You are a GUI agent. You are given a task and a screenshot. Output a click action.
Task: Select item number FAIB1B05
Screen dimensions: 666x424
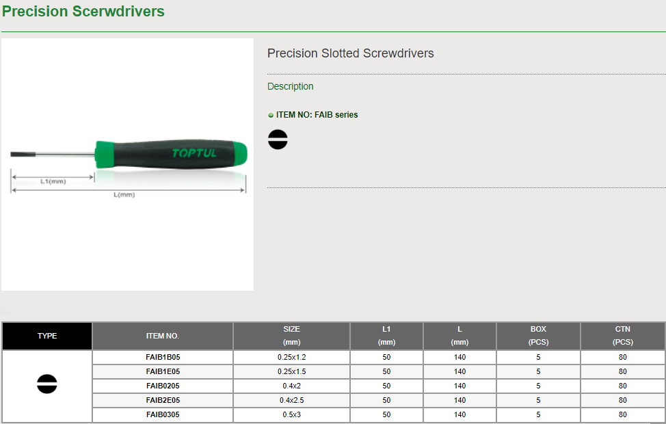coord(163,357)
